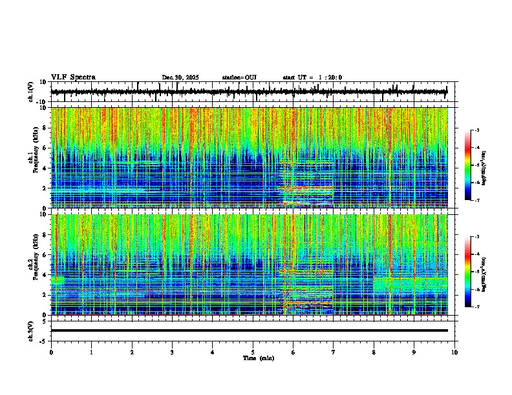Click time tick label '5' on x-axis
This screenshot has height=395, width=512.
(253, 352)
